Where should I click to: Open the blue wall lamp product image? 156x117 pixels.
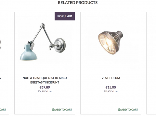[43, 42]
